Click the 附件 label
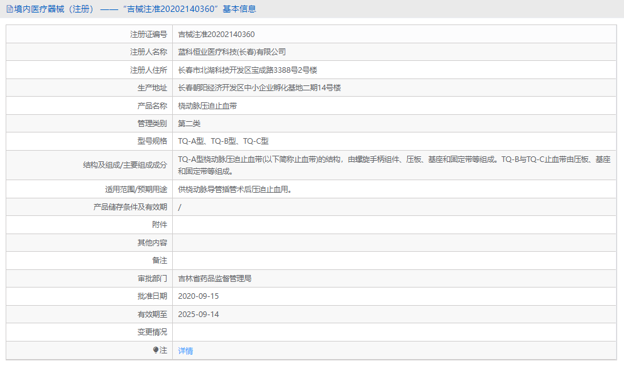The height and width of the screenshot is (366, 624). pyautogui.click(x=160, y=225)
